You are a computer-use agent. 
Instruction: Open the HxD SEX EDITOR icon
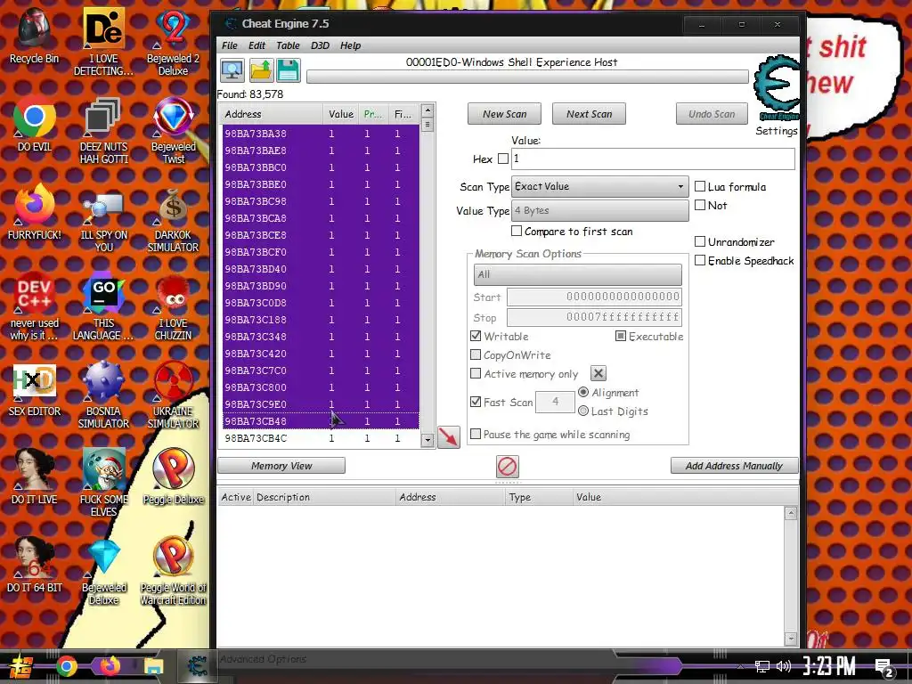[x=35, y=389]
